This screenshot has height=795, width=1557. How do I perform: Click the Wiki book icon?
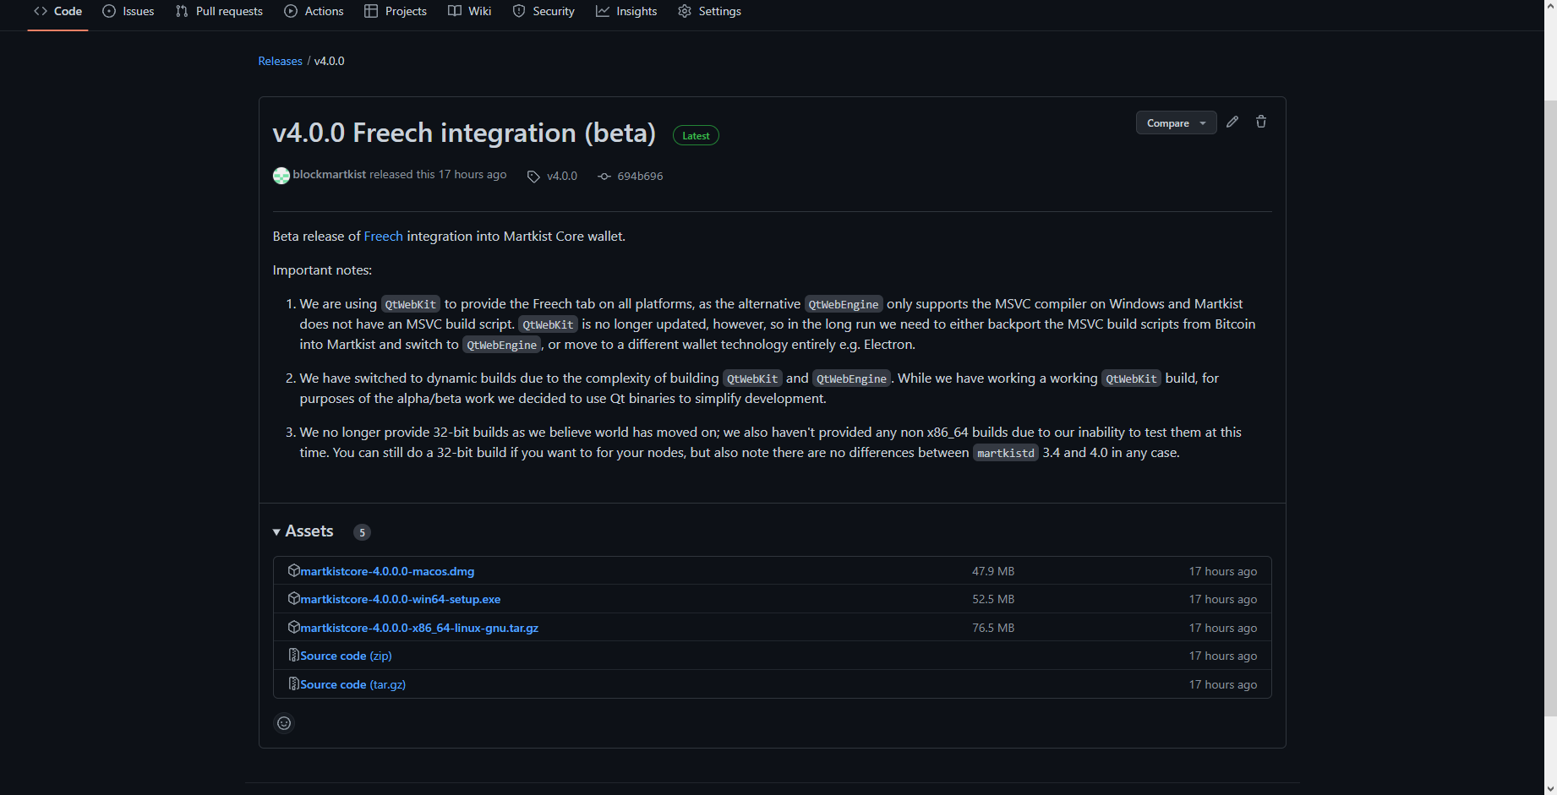tap(455, 11)
